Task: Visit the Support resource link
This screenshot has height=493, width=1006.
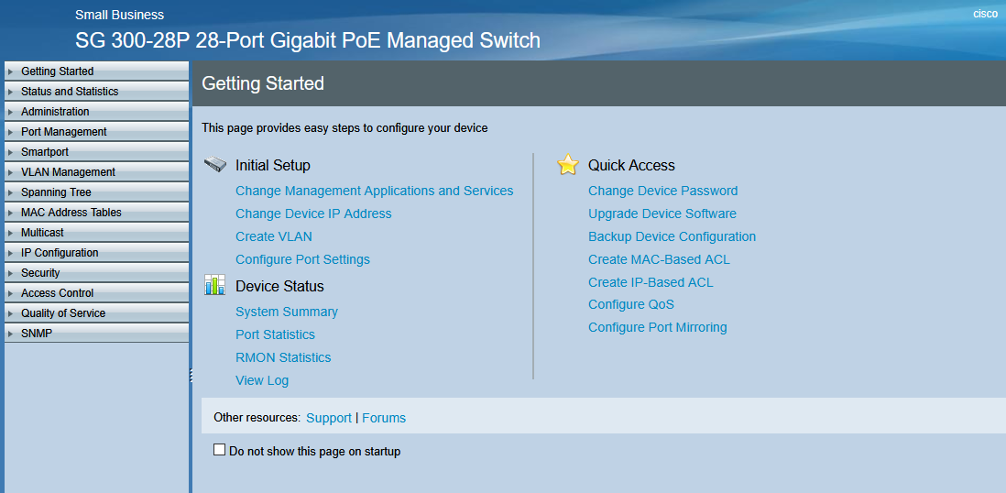Action: [328, 418]
